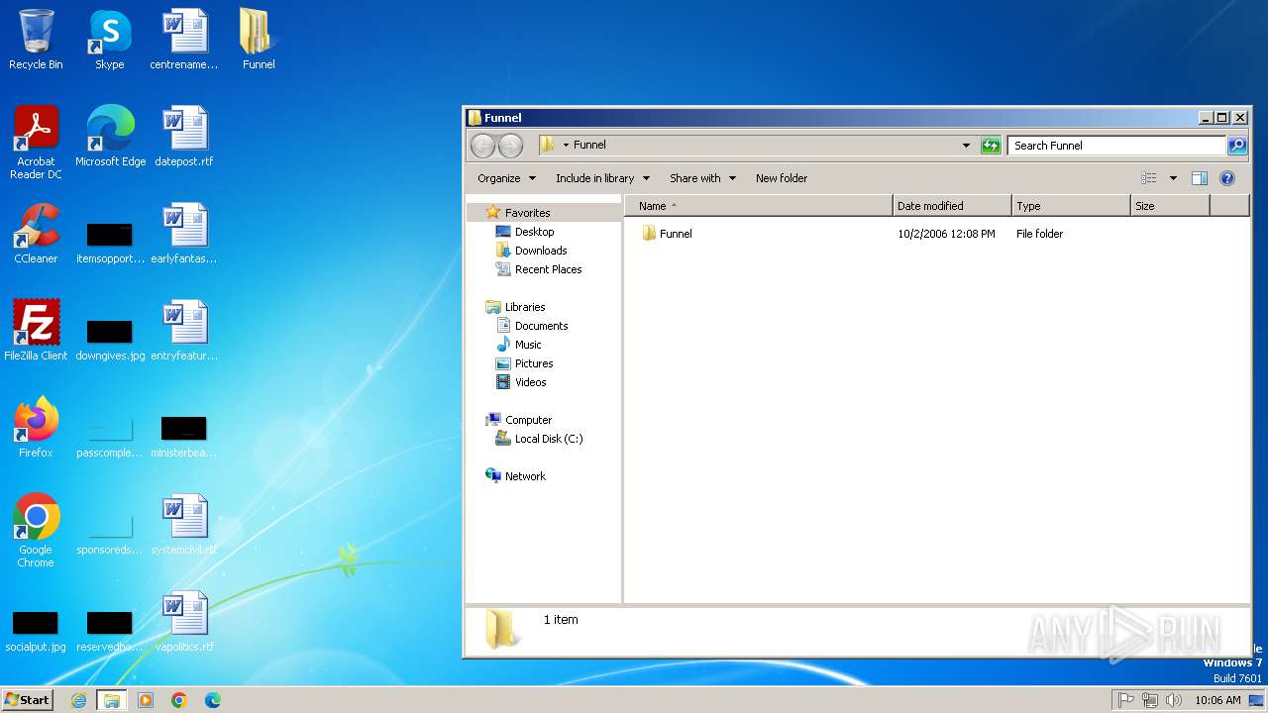Open Internet Explorer from the taskbar

coord(78,700)
